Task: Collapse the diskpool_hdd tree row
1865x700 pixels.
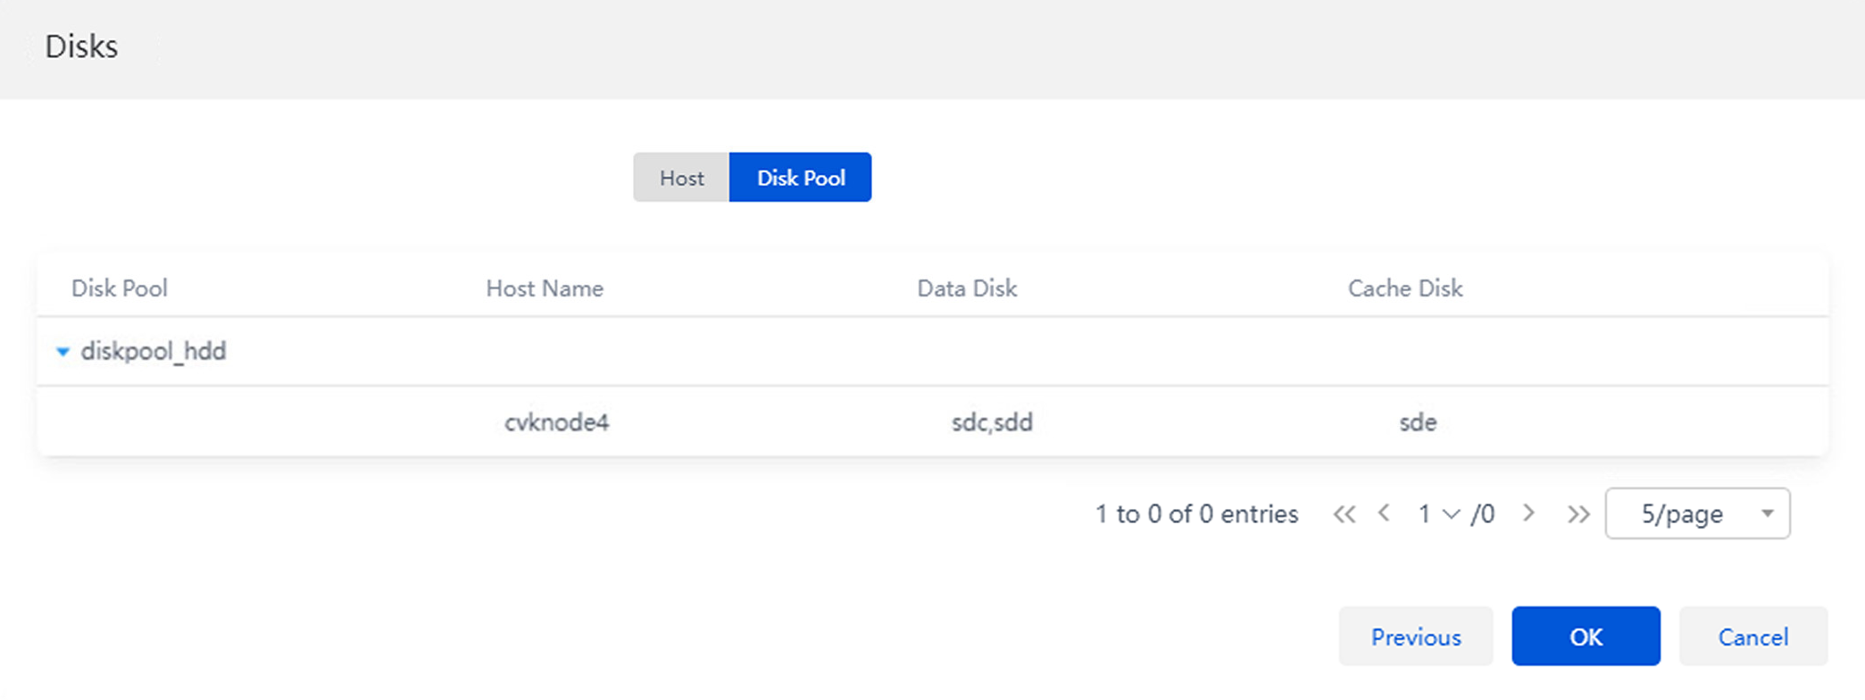Action: point(62,352)
